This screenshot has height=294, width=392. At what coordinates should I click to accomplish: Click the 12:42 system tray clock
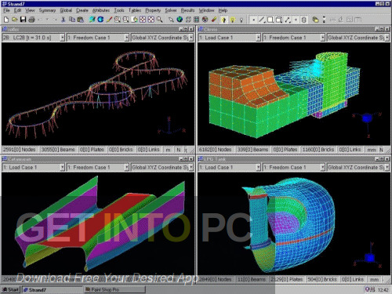383,290
